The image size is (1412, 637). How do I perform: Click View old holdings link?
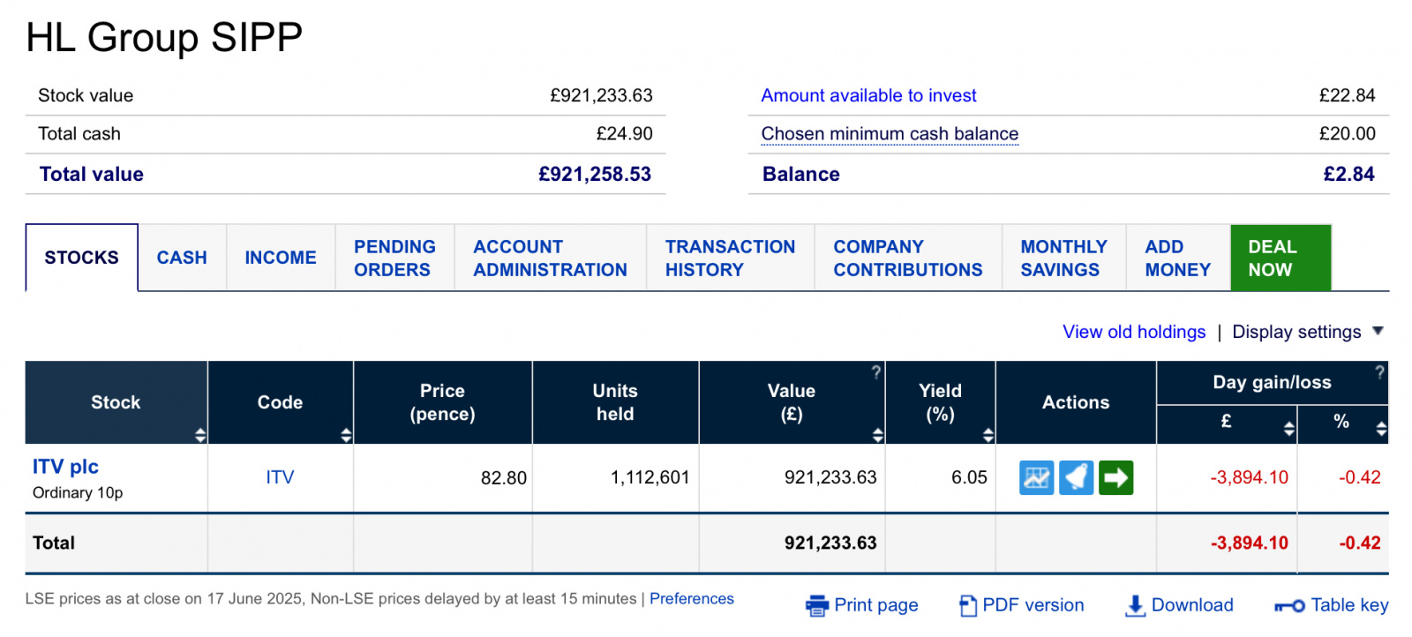pyautogui.click(x=1134, y=332)
